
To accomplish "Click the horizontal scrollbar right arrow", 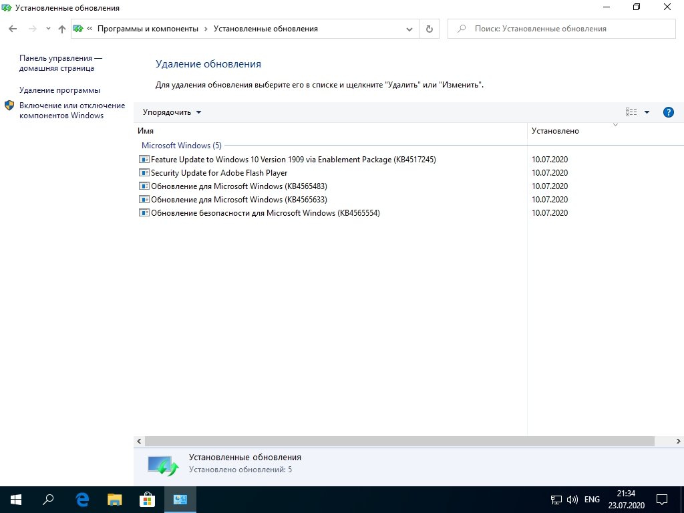I will 679,441.
